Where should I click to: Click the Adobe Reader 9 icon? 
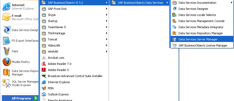tap(44, 70)
